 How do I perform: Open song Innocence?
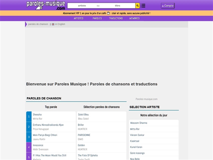pyautogui.click(x=38, y=145)
